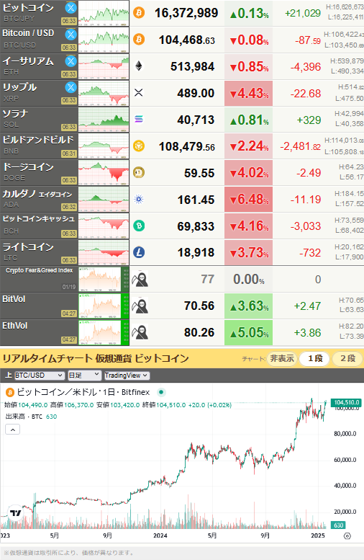Click the リアルタイムチャート 仮想通貨 ビットコイン heading
This screenshot has height=560, width=364.
(96, 358)
